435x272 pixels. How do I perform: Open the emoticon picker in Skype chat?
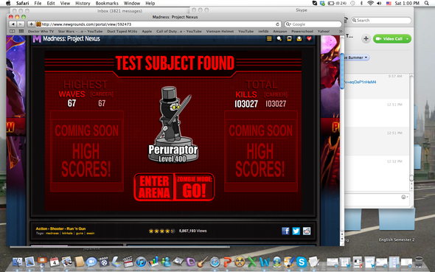[404, 197]
